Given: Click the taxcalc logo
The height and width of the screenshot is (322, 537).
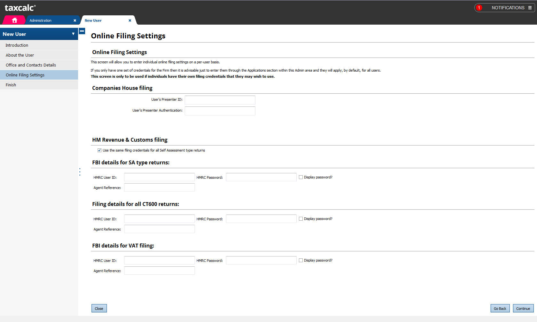Looking at the screenshot, I should pos(20,8).
